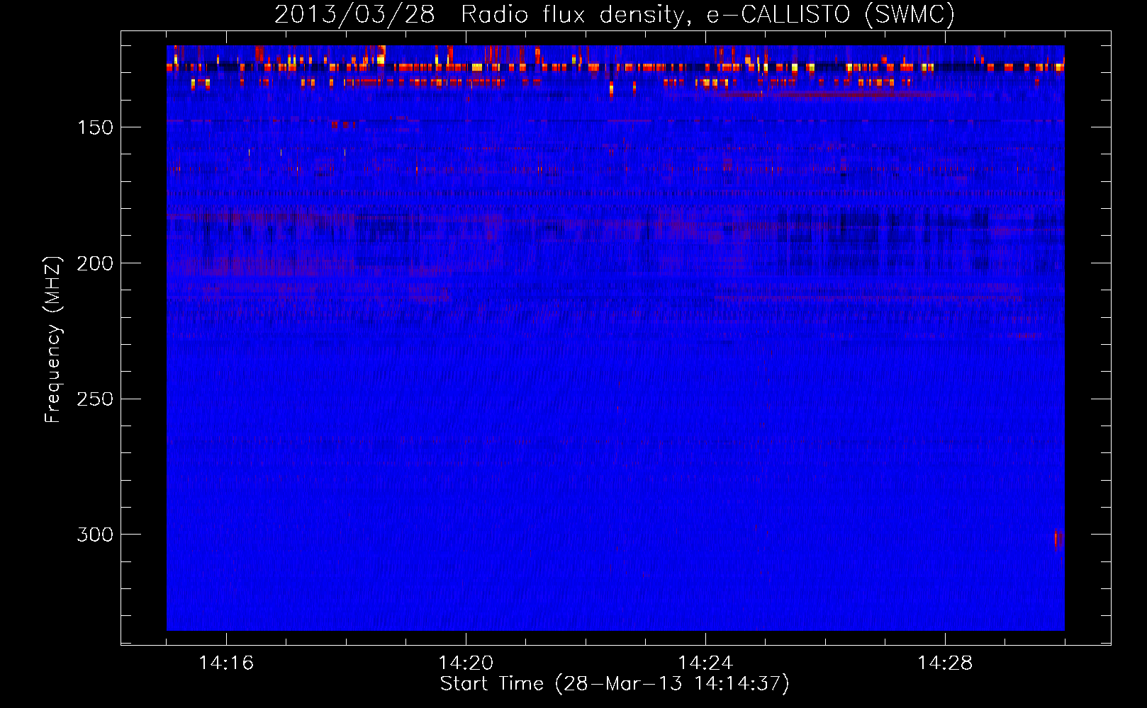1147x708 pixels.
Task: Select the 'e-CALLISTO (SWMC)' title text
Action: (831, 15)
